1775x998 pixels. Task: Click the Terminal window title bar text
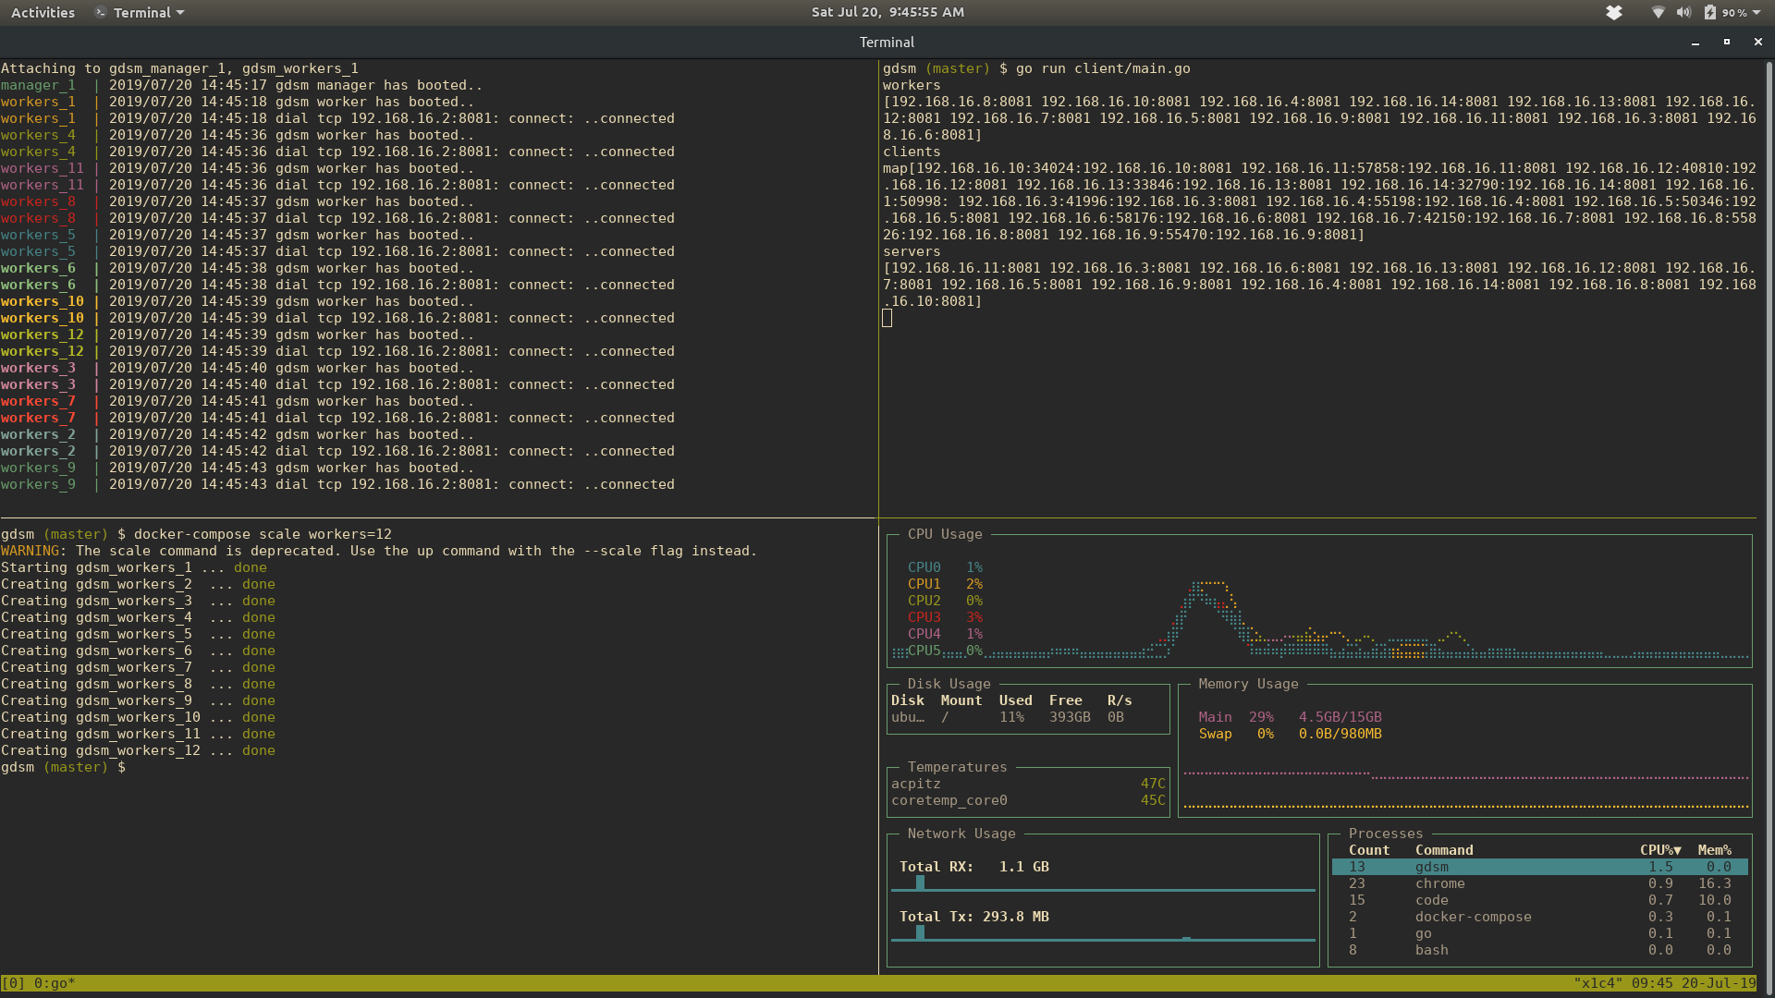pos(887,42)
